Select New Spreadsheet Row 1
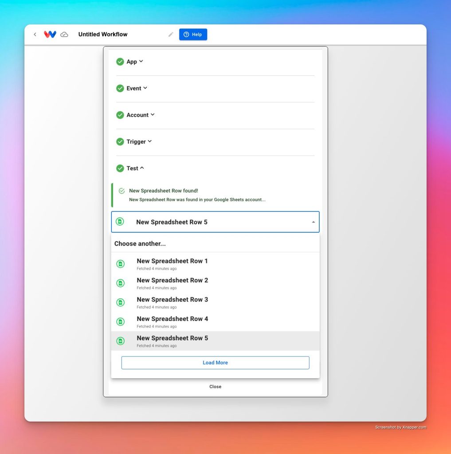Screen dimensions: 451x454 coord(215,264)
